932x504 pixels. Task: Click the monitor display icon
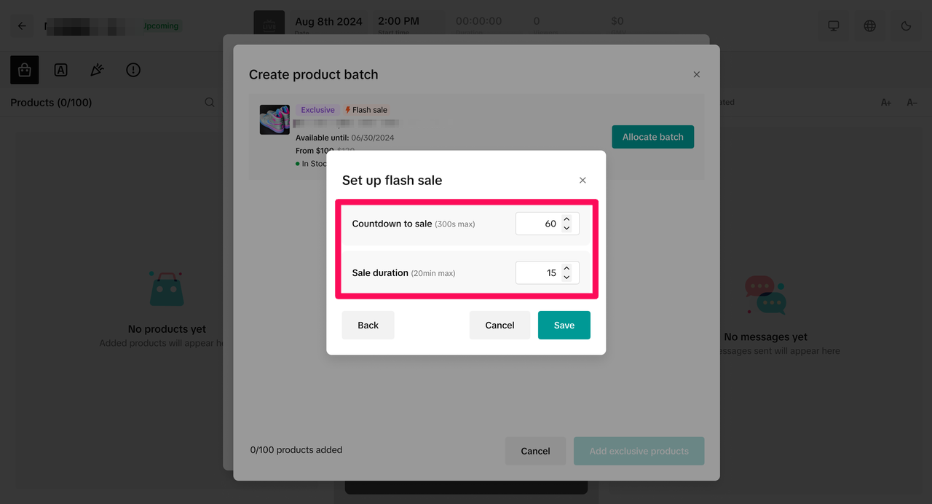pos(834,26)
